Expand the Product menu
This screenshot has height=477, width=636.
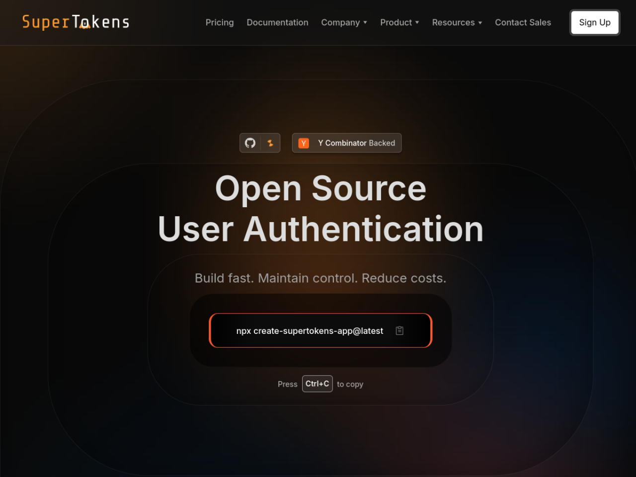pos(399,22)
